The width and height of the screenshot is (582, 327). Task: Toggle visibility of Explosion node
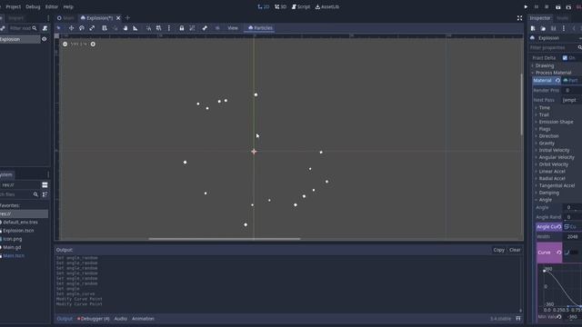point(45,39)
